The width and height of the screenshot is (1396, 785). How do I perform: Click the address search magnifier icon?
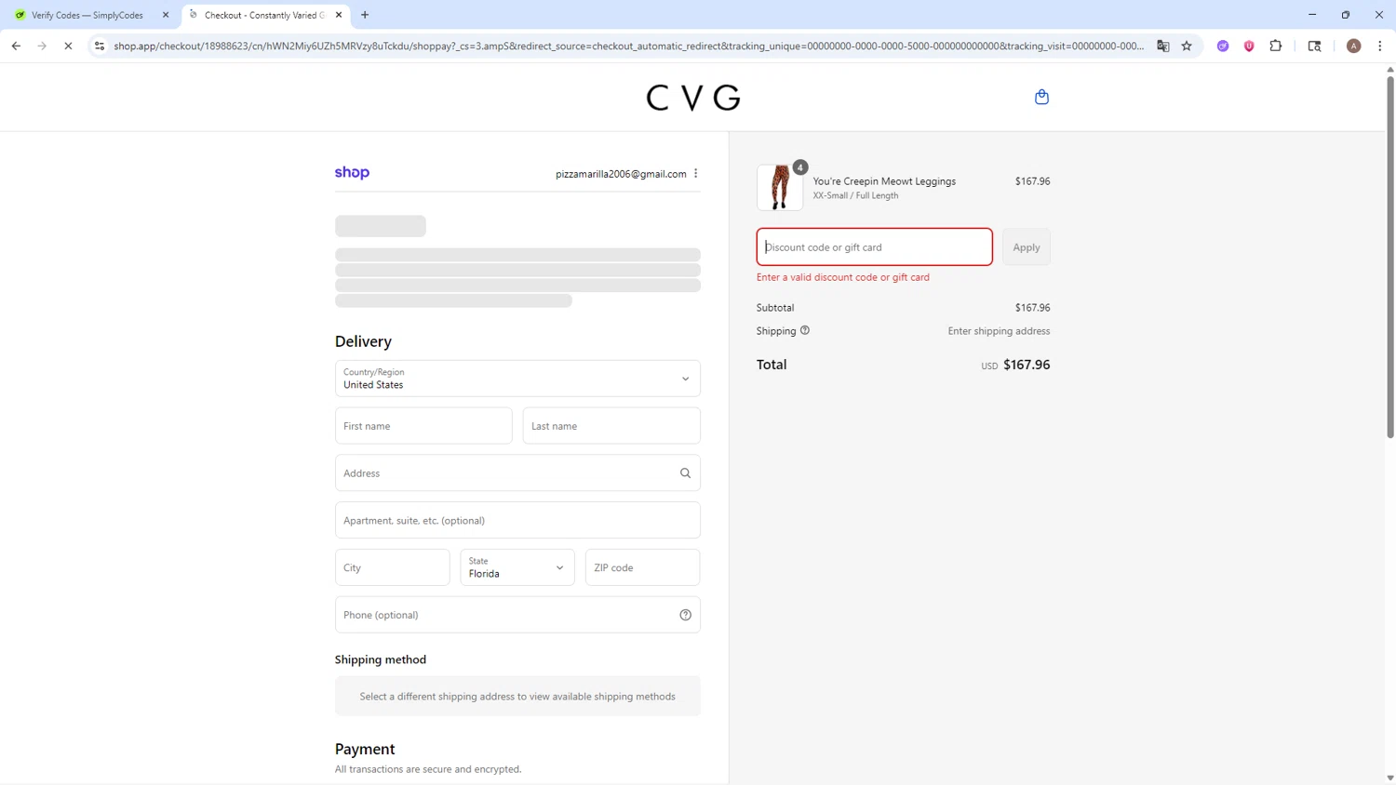pyautogui.click(x=685, y=473)
